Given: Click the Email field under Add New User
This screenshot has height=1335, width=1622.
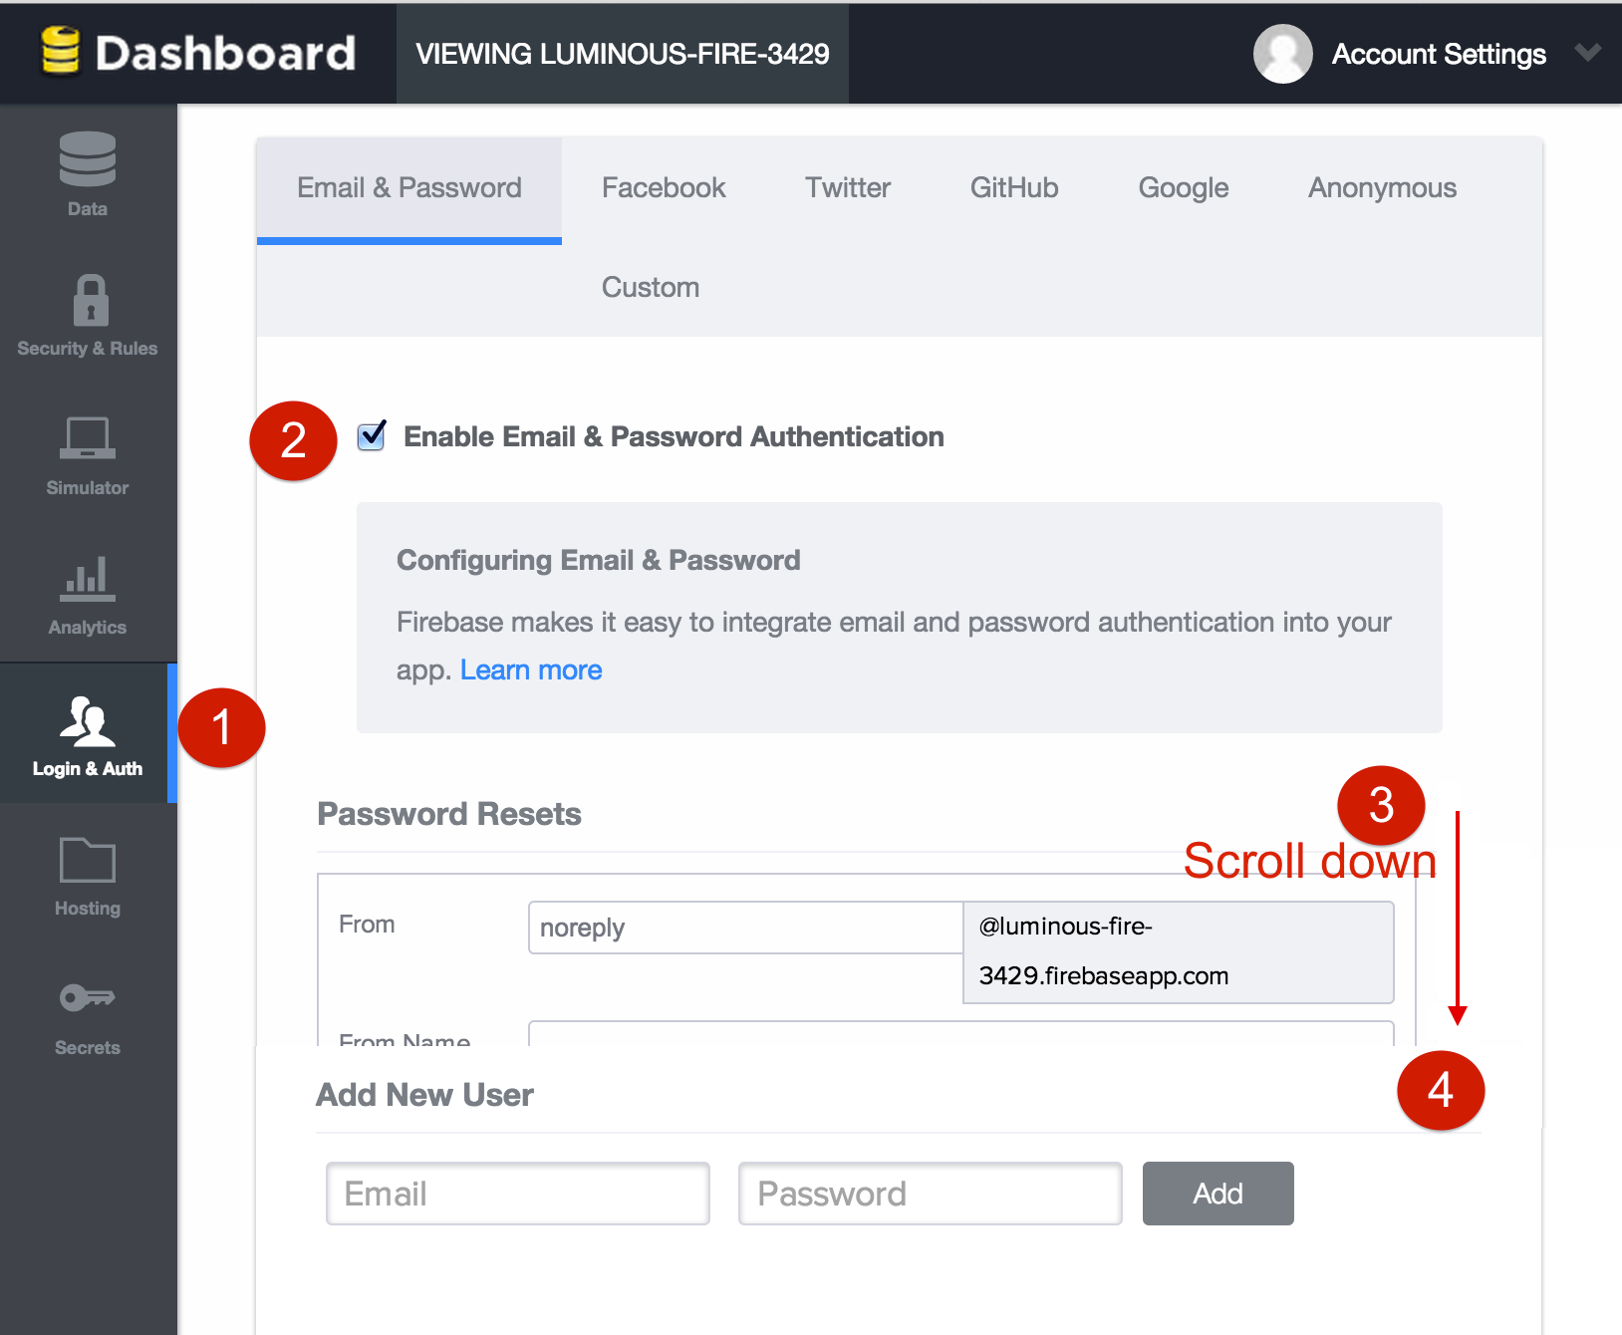Looking at the screenshot, I should [x=517, y=1193].
